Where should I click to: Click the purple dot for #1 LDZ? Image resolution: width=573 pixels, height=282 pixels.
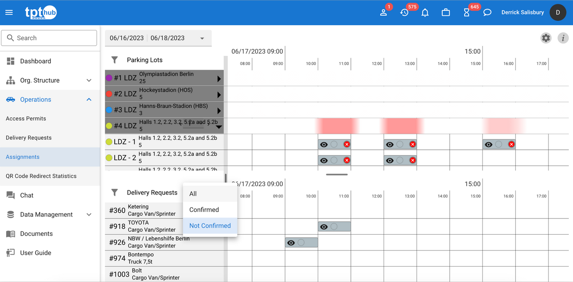tap(109, 78)
